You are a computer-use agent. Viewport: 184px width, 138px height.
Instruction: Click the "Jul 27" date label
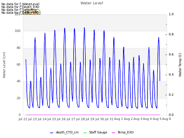click(71, 119)
